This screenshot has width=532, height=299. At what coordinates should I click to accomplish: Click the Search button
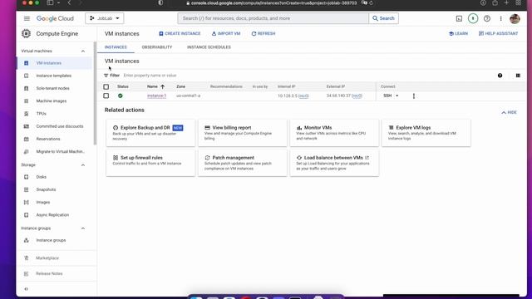pos(383,18)
